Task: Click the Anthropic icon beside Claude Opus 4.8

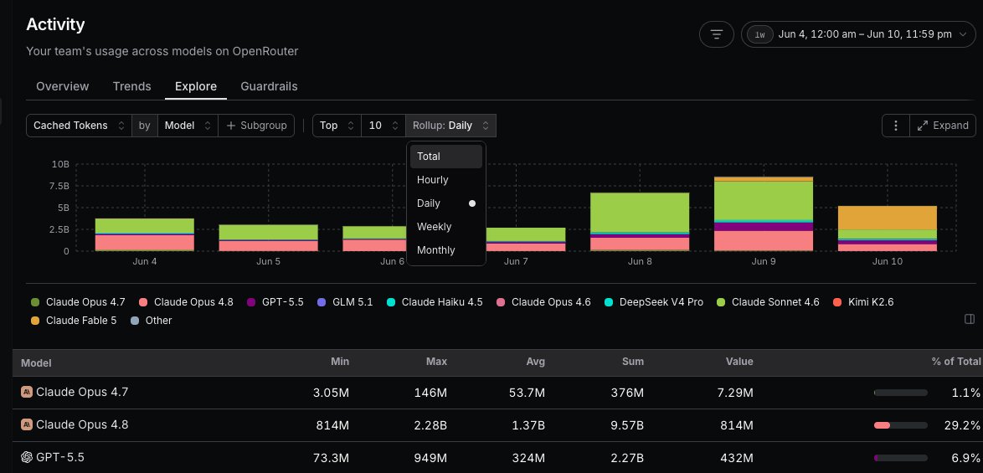Action: click(x=26, y=424)
